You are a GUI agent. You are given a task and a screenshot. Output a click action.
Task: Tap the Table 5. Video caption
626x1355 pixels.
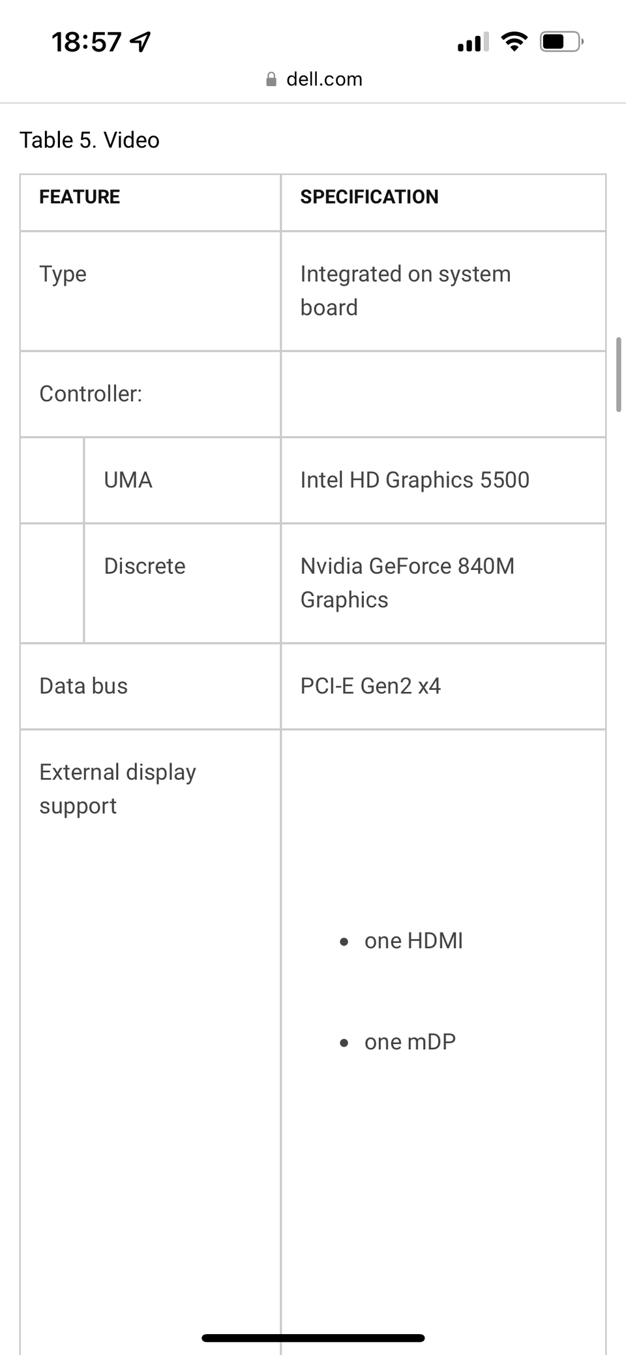pos(89,140)
